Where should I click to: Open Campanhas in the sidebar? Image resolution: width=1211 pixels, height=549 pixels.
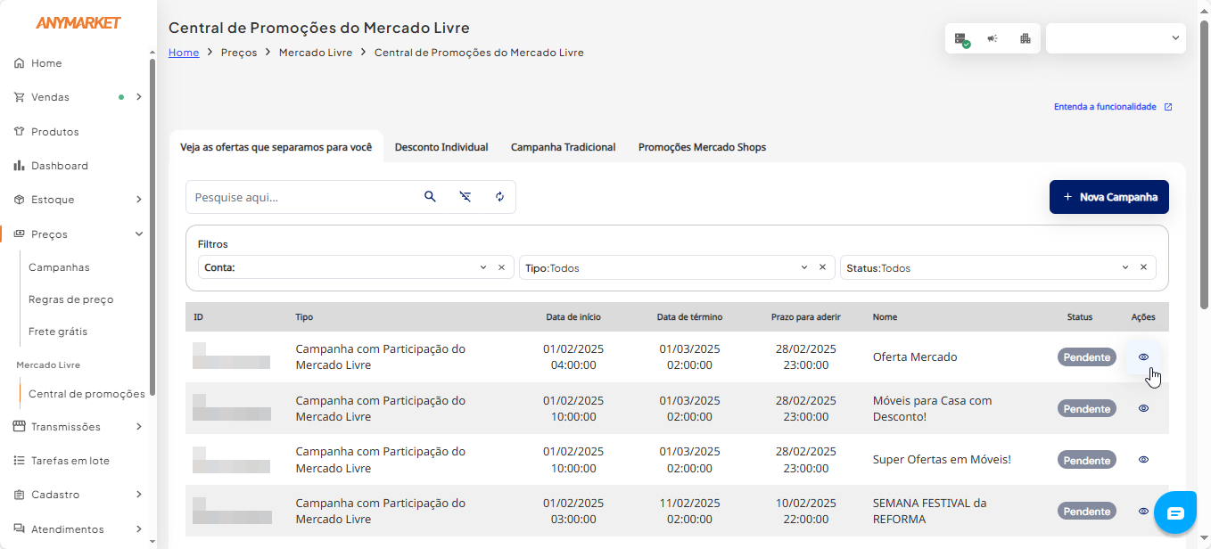coord(59,267)
